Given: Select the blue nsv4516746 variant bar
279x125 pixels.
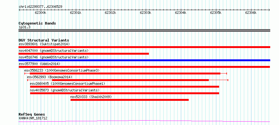Looking at the screenshot, I should click(144, 60).
